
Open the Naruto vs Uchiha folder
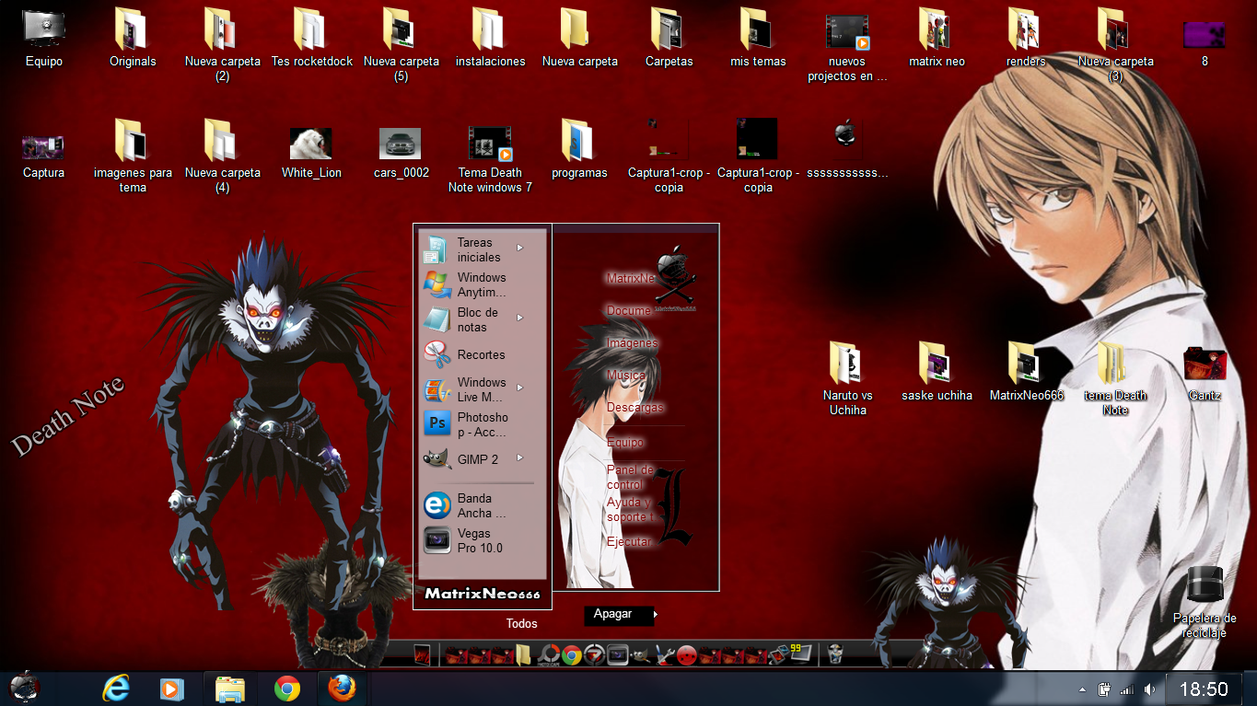pos(847,379)
